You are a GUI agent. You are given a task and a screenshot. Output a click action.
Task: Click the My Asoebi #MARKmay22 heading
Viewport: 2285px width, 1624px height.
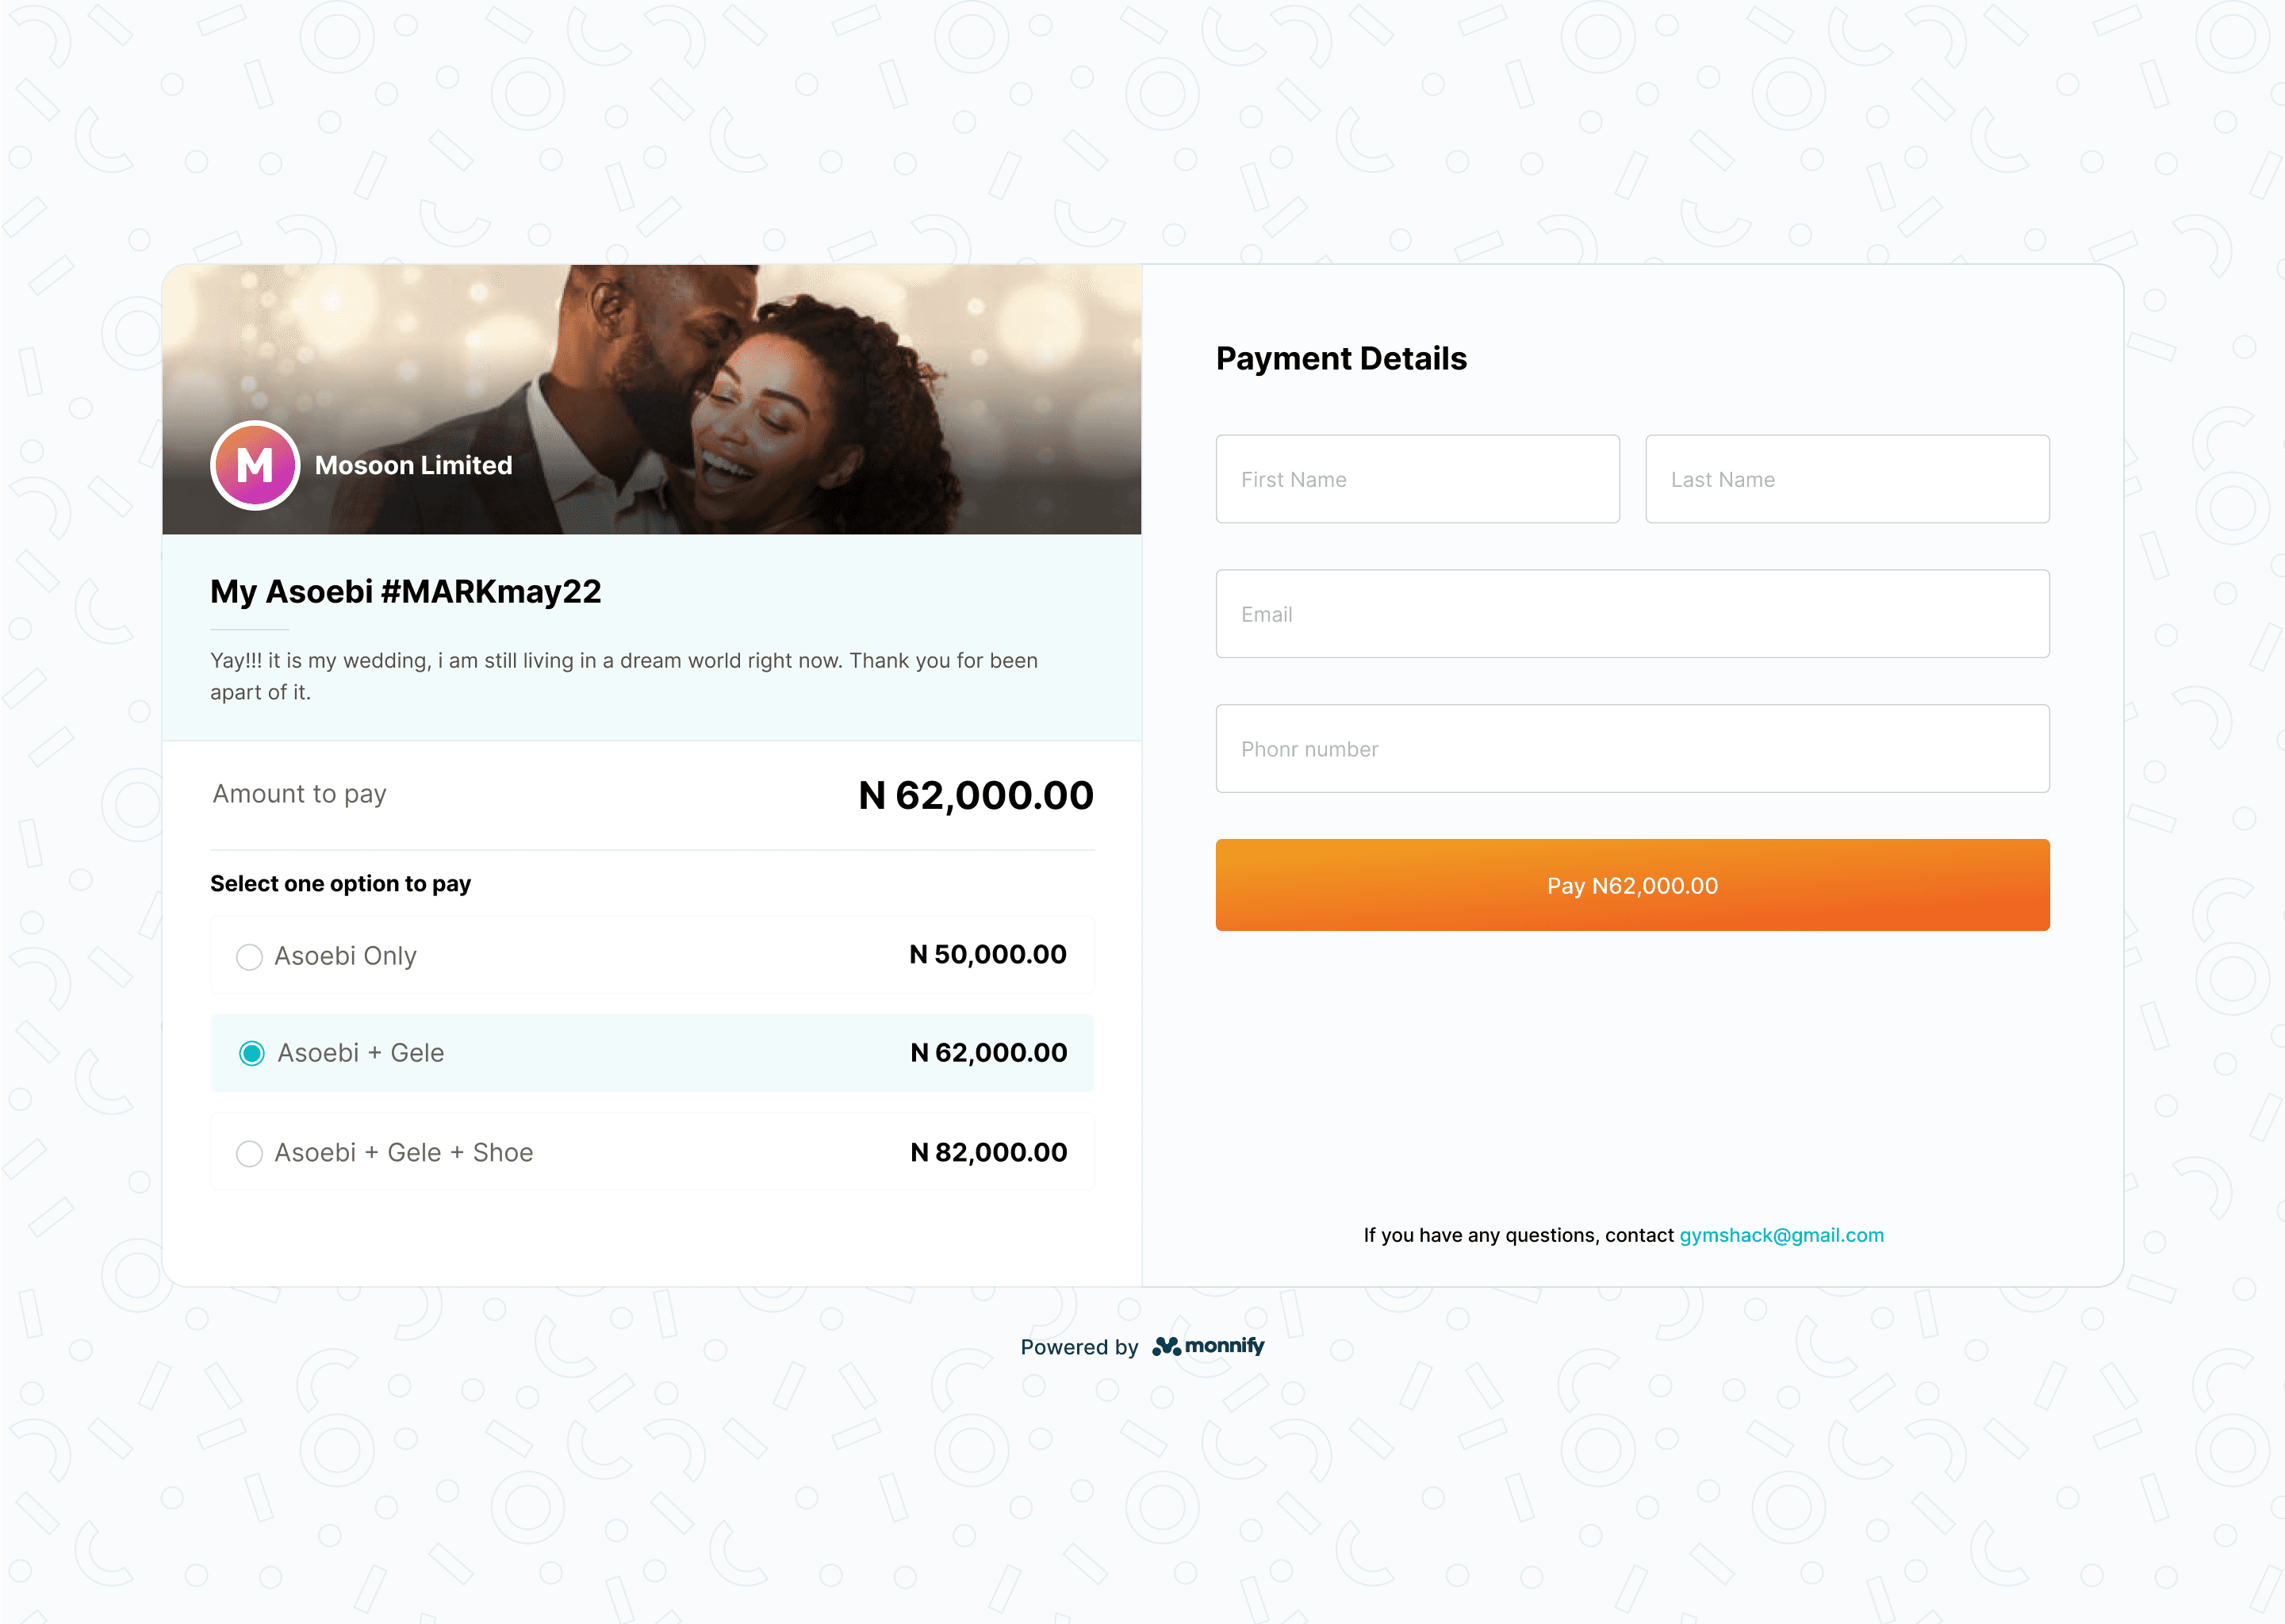click(x=405, y=591)
